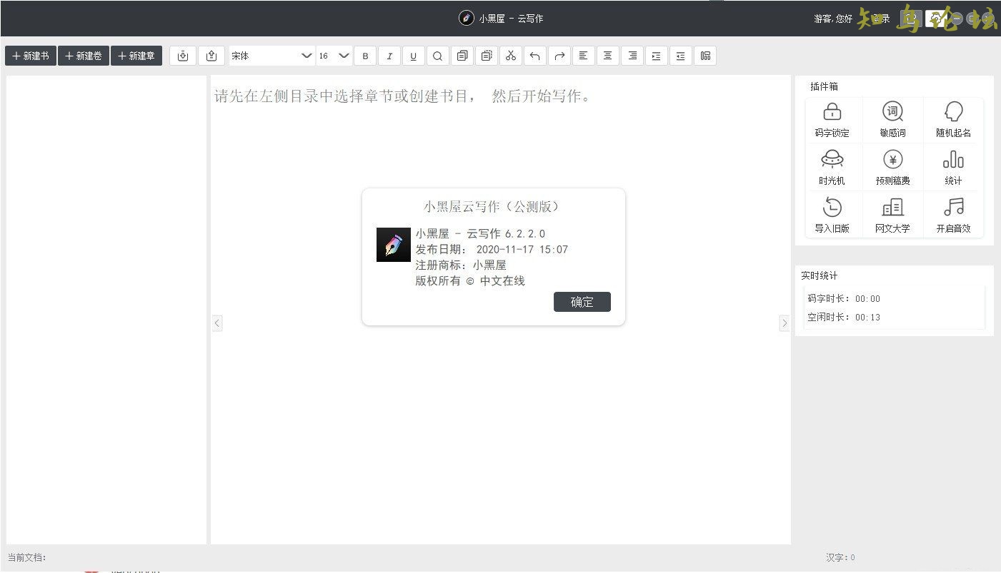Click the 当前文档 status bar label
1001x573 pixels.
click(26, 558)
